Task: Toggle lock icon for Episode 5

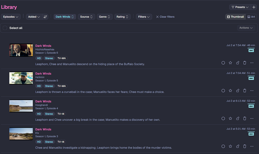Action: (238, 91)
